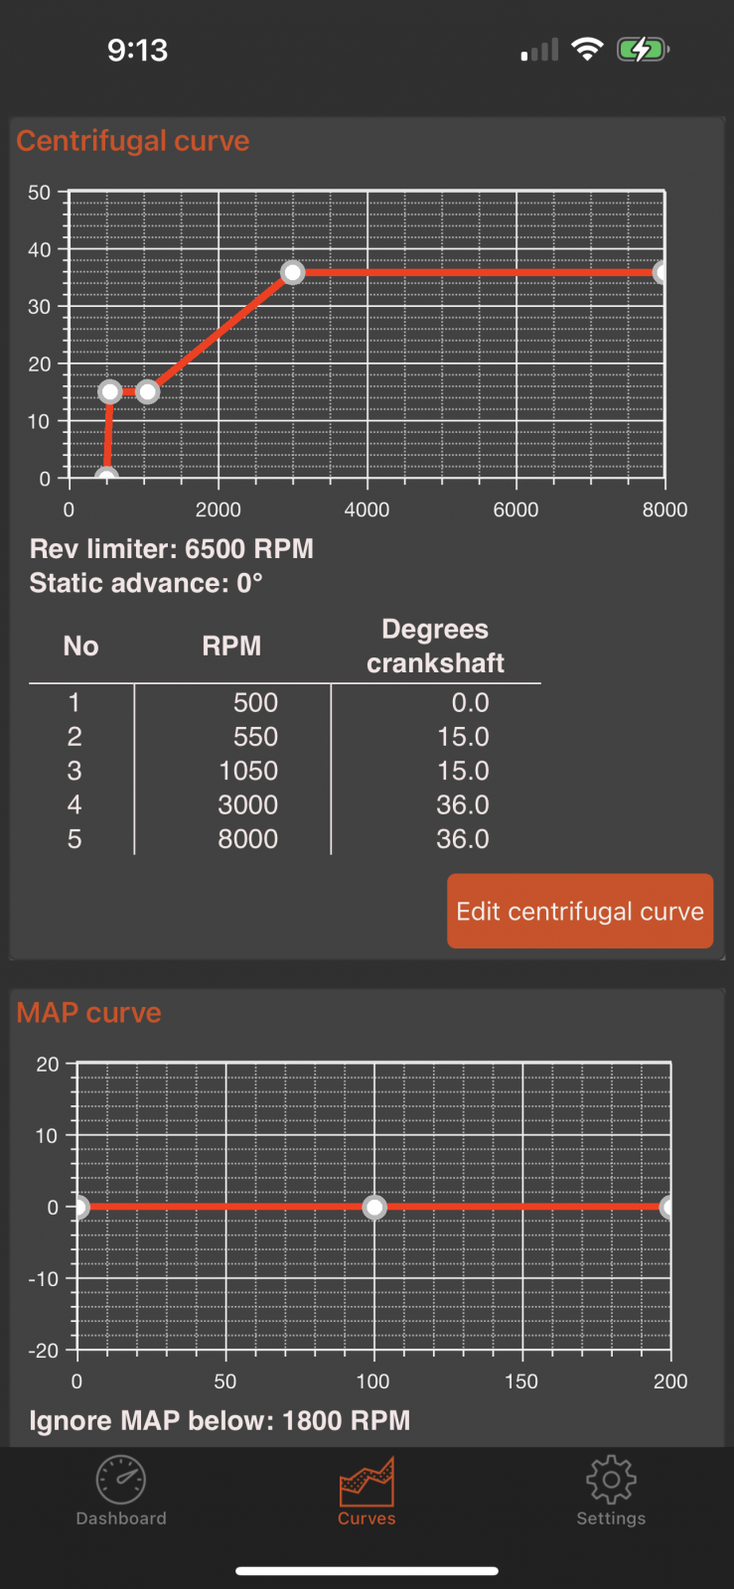The width and height of the screenshot is (734, 1589).
Task: Select MAP curve middle point at 100
Action: (x=373, y=1207)
